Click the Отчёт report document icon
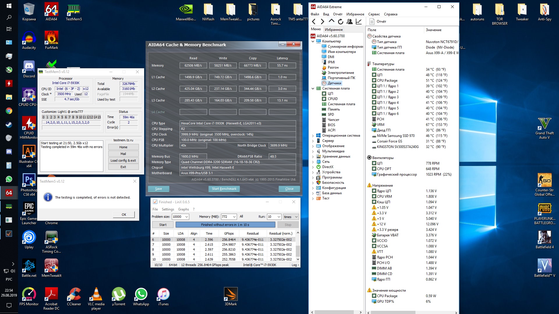 point(372,22)
